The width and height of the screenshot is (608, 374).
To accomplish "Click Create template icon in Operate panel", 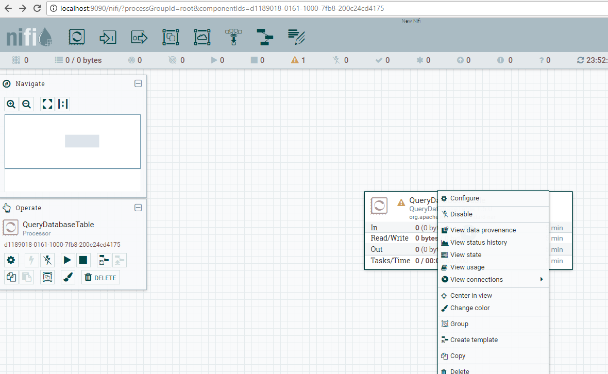I will click(104, 260).
